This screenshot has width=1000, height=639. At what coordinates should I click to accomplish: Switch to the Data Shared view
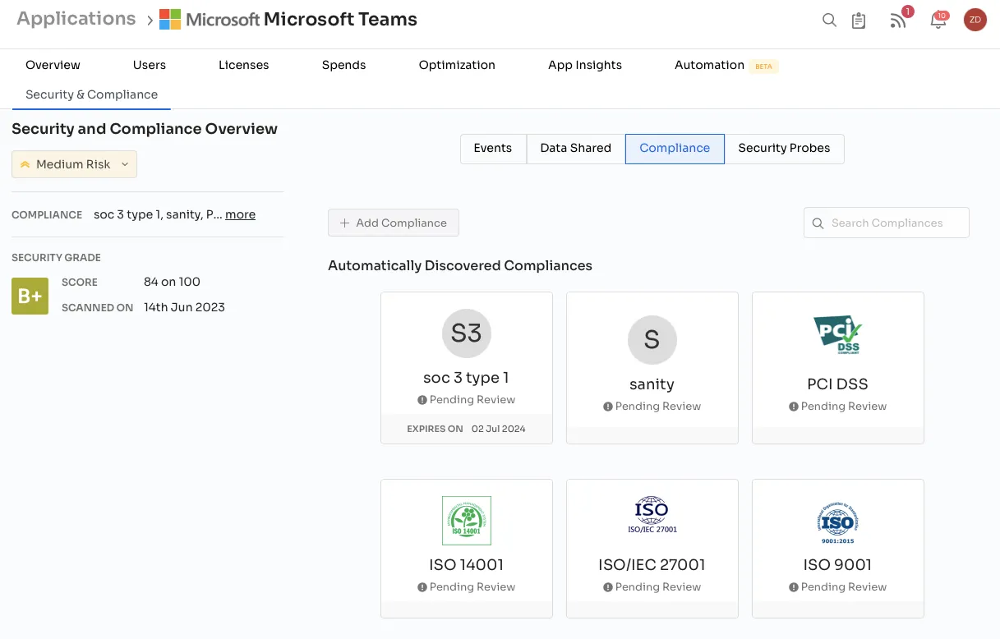point(576,149)
